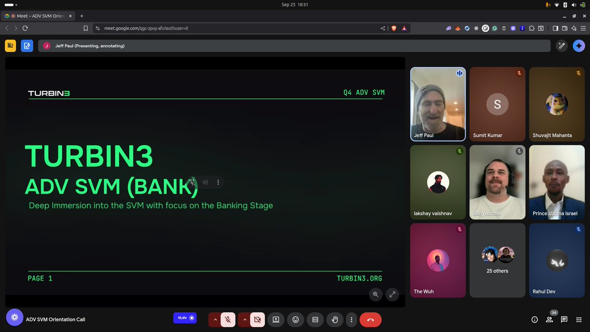Open a new browser tab
590x332 pixels.
(x=82, y=16)
